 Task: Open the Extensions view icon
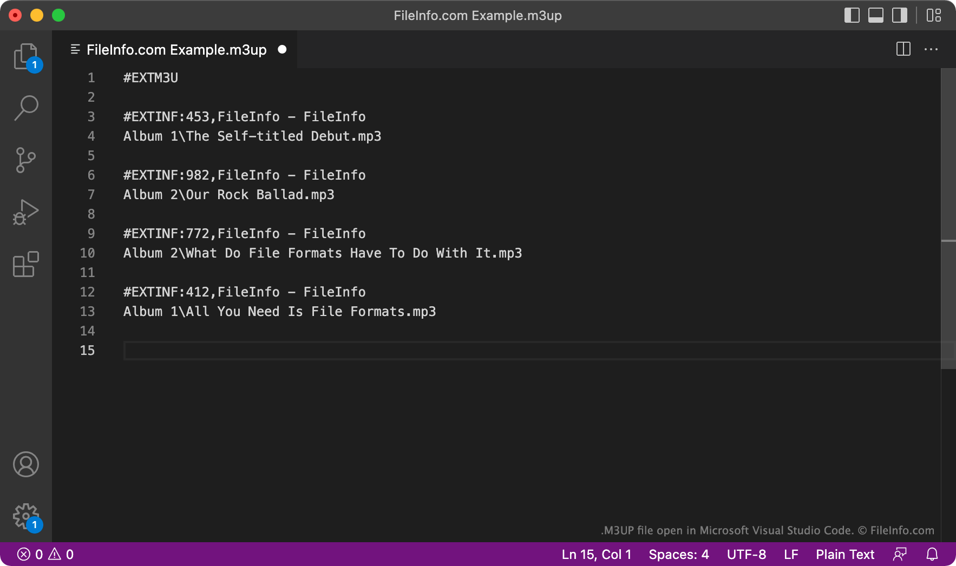[25, 264]
